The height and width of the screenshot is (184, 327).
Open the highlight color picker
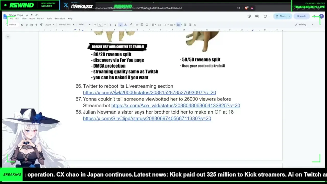[131, 25]
